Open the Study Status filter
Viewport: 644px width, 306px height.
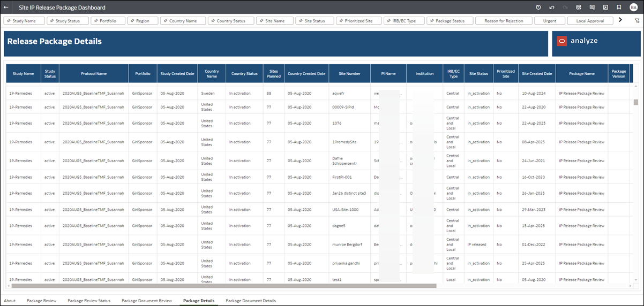click(68, 21)
